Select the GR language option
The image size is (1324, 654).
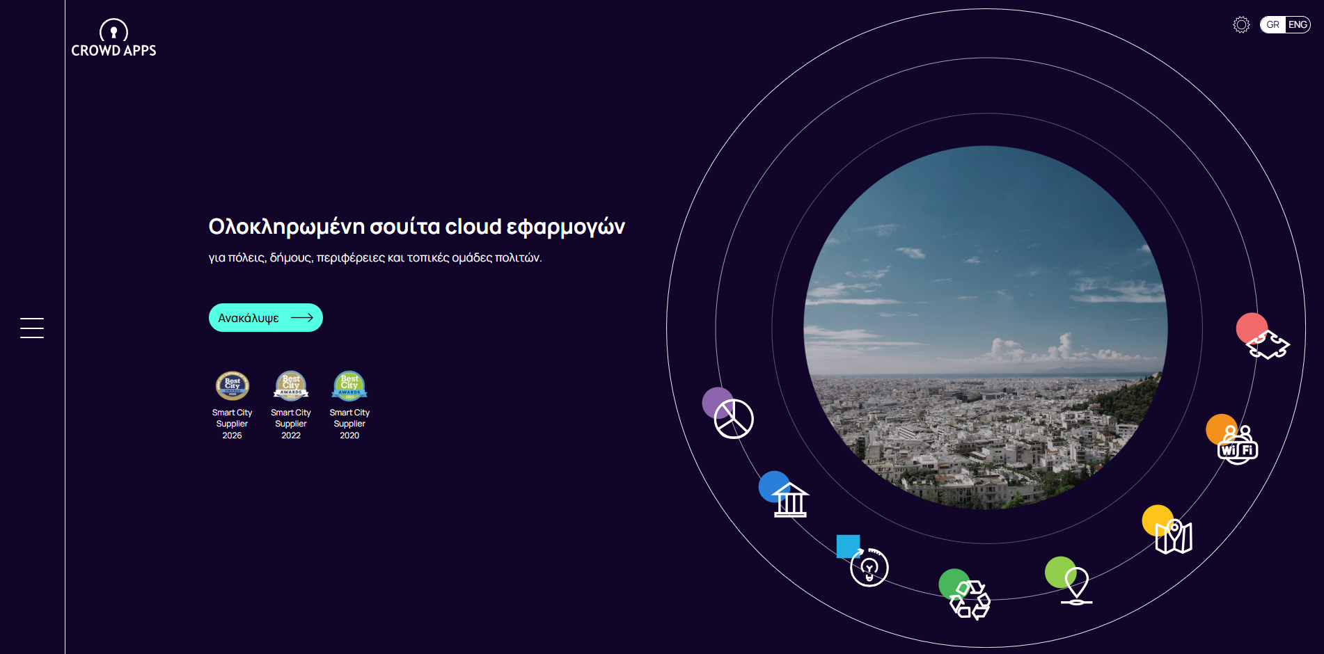pyautogui.click(x=1273, y=25)
